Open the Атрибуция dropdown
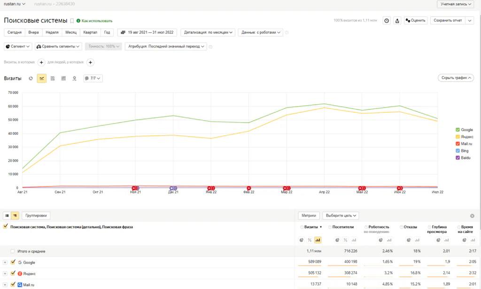The width and height of the screenshot is (481, 289). [x=166, y=47]
